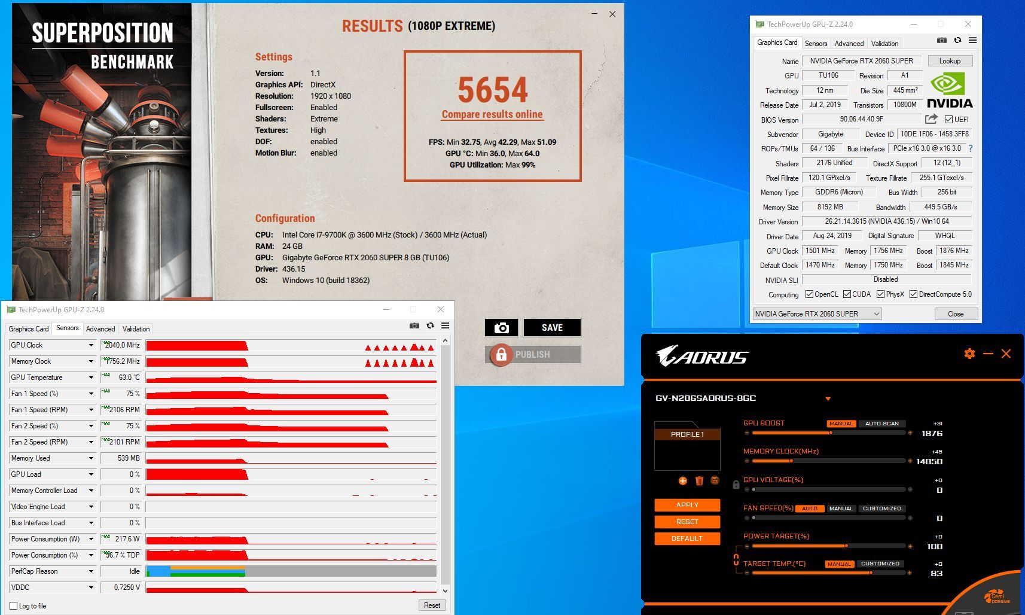1025x615 pixels.
Task: Open Memory Used sensor dropdown
Action: [91, 458]
